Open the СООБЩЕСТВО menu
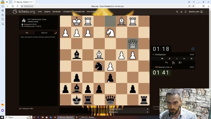The image size is (211, 119). pyautogui.click(x=79, y=12)
